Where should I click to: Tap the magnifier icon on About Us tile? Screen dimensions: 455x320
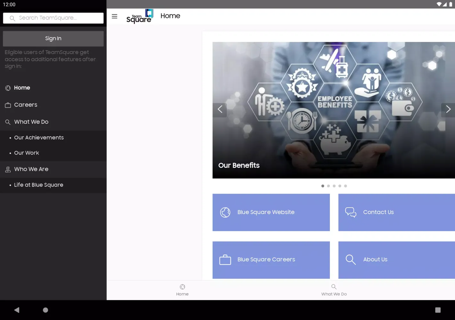point(351,260)
